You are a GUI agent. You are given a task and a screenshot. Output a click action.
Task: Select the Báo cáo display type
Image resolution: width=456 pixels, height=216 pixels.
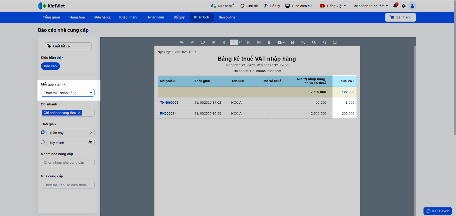pyautogui.click(x=50, y=66)
